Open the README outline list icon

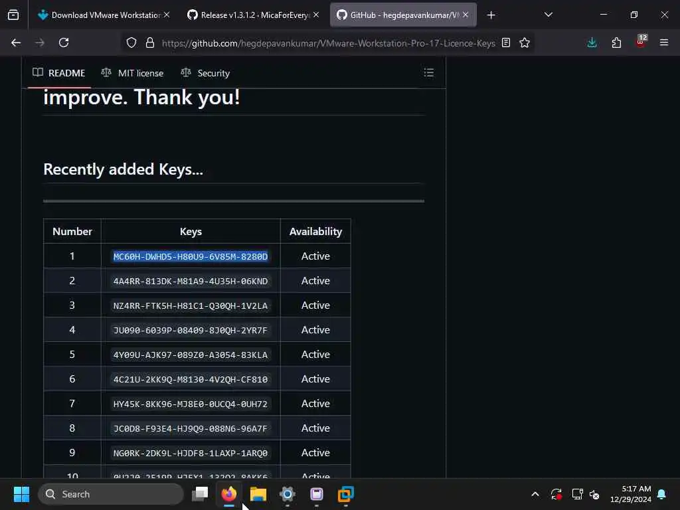pos(428,72)
